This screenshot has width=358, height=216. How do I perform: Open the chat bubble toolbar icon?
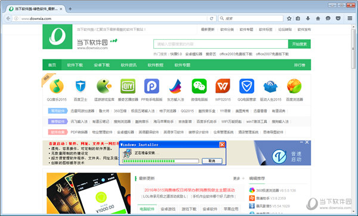click(x=328, y=18)
